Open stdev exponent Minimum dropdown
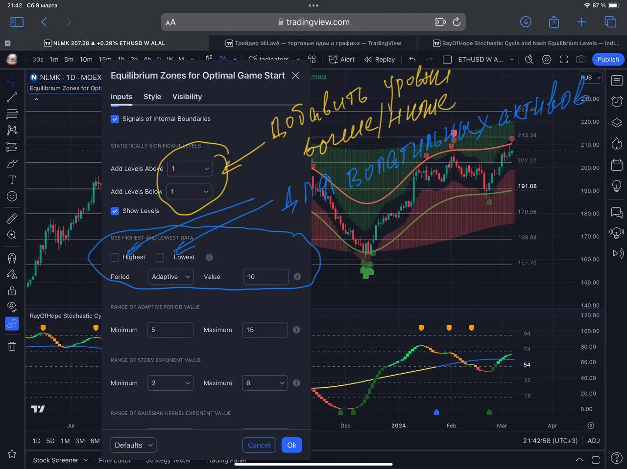 pyautogui.click(x=170, y=383)
